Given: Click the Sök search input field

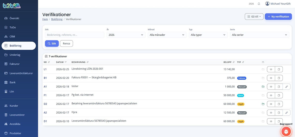Looking at the screenshot, I should 74,35.
